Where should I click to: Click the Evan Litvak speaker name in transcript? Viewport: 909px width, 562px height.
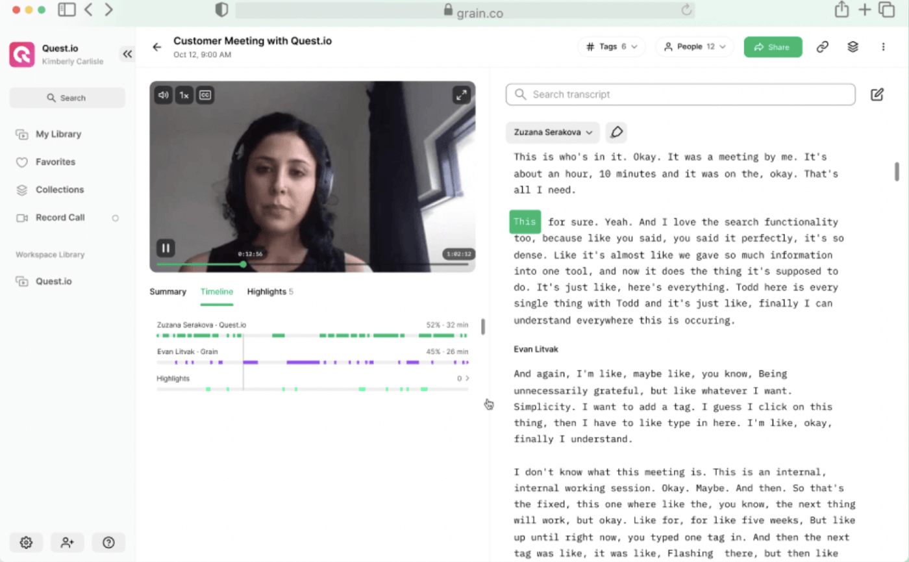(536, 349)
